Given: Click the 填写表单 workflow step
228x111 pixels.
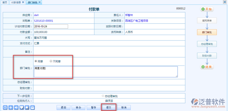Looking at the screenshot, I should (x=207, y=21).
